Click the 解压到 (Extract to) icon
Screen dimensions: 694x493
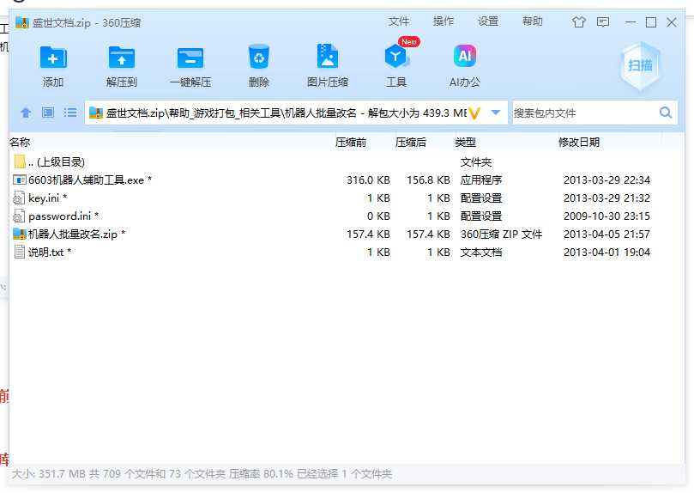(122, 58)
